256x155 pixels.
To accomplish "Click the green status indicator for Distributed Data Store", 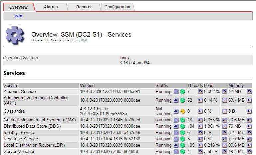I will point(182,126).
